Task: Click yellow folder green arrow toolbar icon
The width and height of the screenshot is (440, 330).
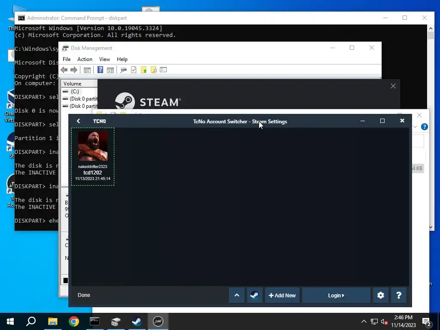Action: 144,70
